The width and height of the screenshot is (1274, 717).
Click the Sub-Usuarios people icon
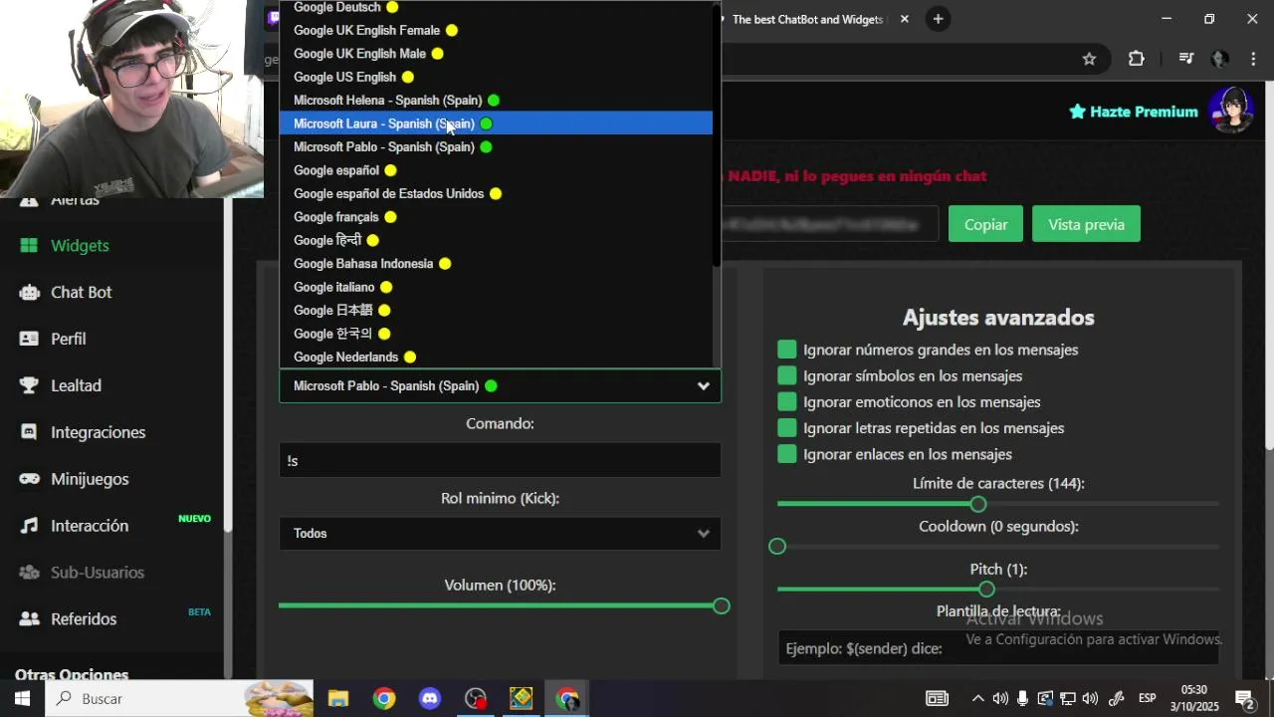pos(30,573)
